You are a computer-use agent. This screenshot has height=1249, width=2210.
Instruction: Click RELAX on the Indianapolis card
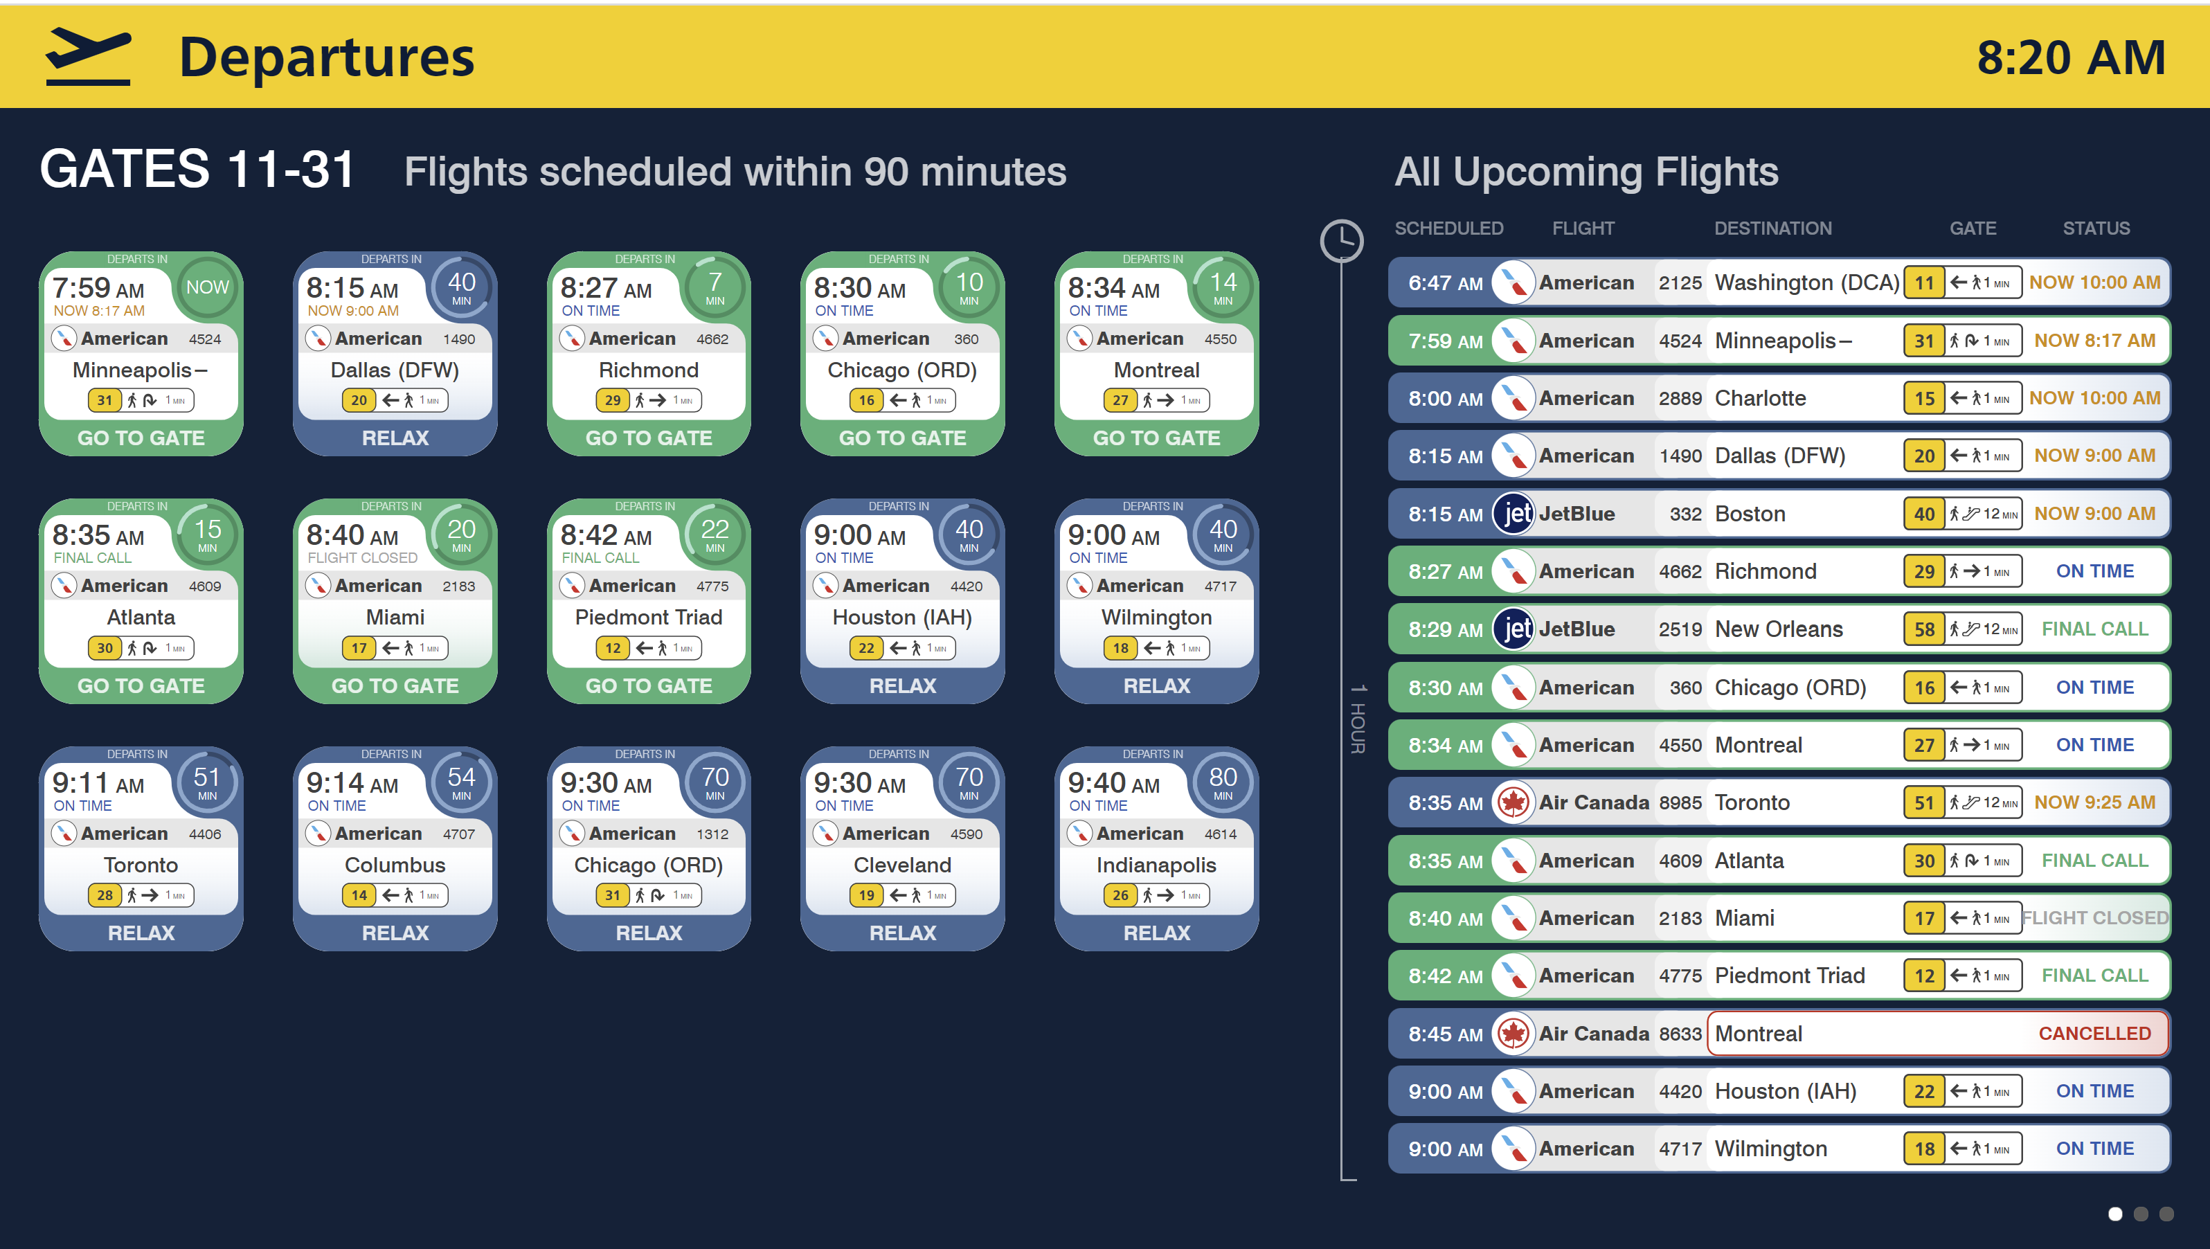1156,933
